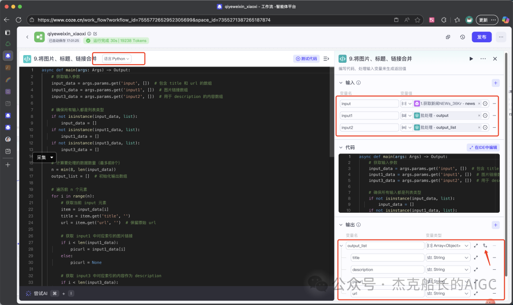Remove the title output field
The image size is (513, 305).
click(494, 258)
